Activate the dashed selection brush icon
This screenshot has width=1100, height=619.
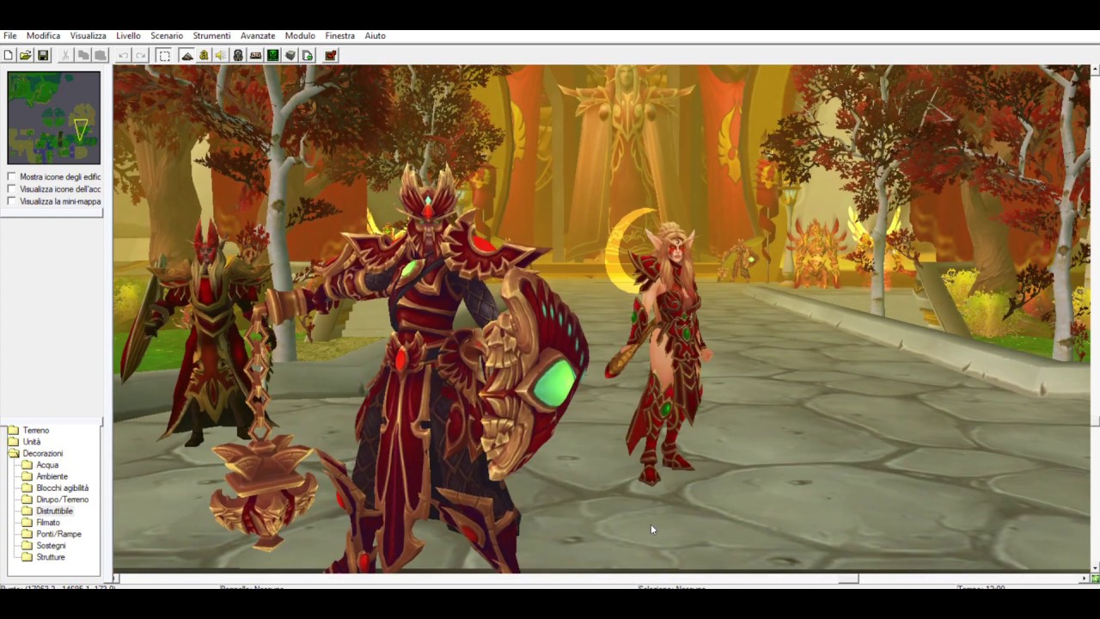164,55
